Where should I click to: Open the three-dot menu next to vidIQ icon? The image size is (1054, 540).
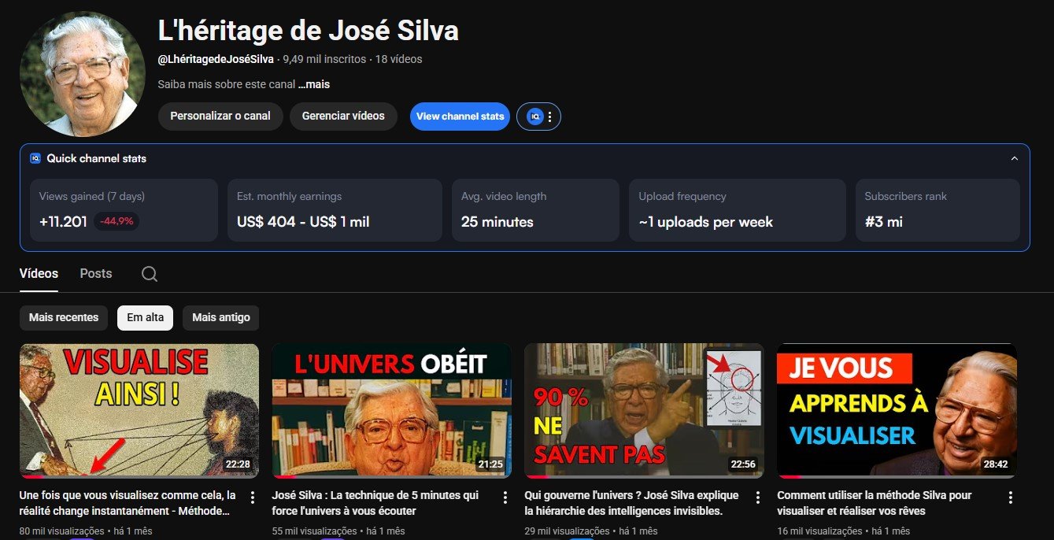click(550, 117)
